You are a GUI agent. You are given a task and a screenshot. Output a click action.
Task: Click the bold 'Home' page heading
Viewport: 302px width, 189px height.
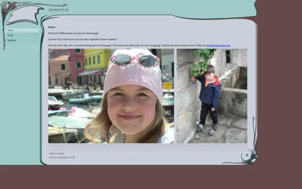tap(52, 27)
